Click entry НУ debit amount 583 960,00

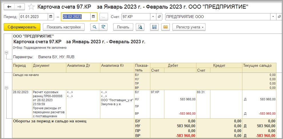188,99
